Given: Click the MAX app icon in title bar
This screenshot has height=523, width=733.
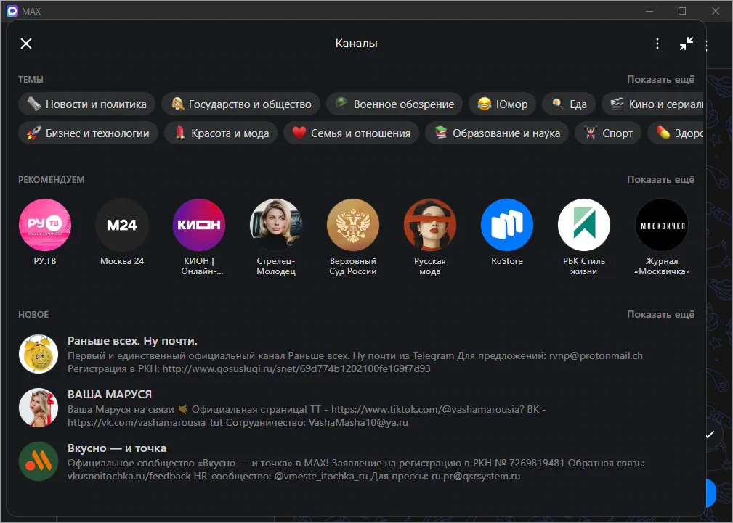Looking at the screenshot, I should [x=12, y=11].
